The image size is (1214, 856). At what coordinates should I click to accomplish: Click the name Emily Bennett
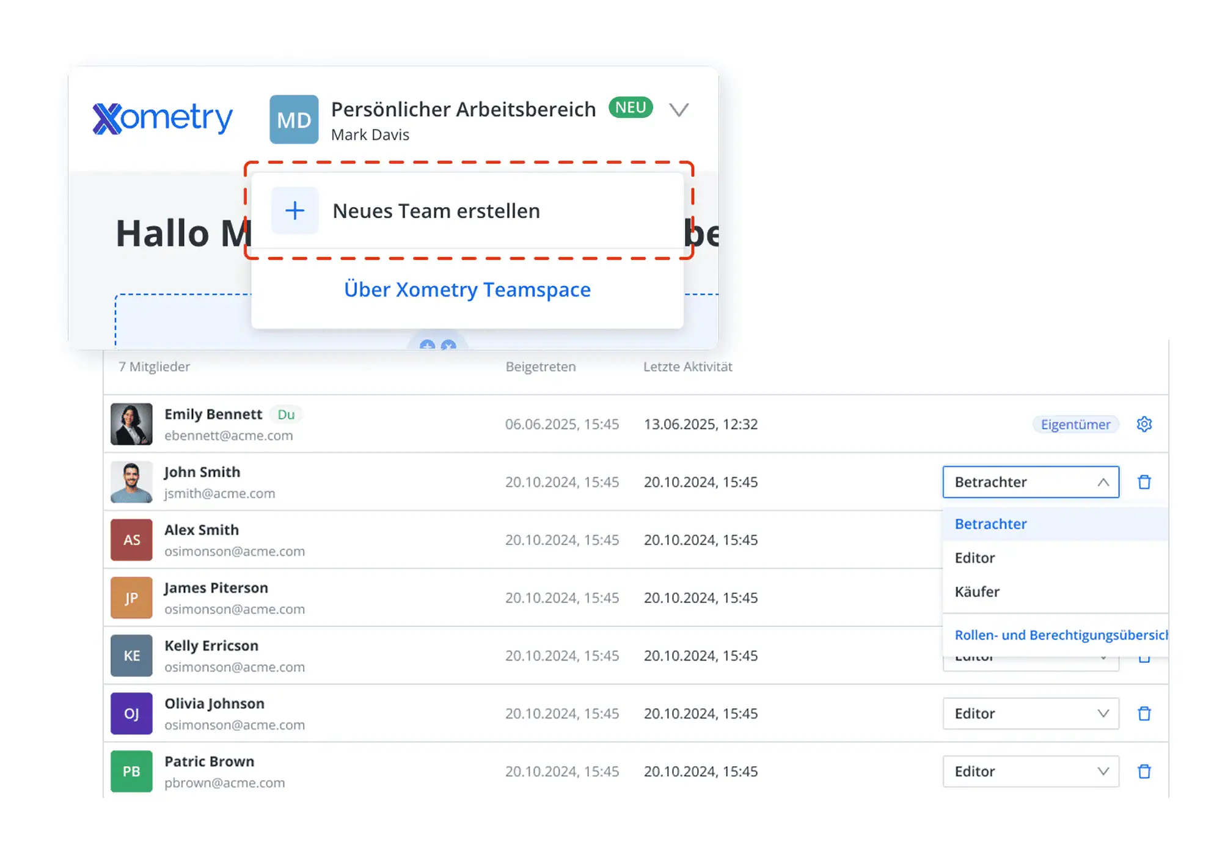point(213,414)
